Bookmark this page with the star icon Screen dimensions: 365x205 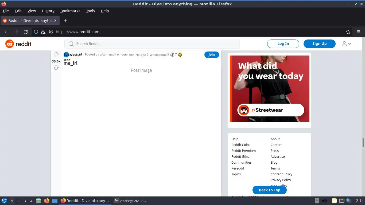[348, 32]
